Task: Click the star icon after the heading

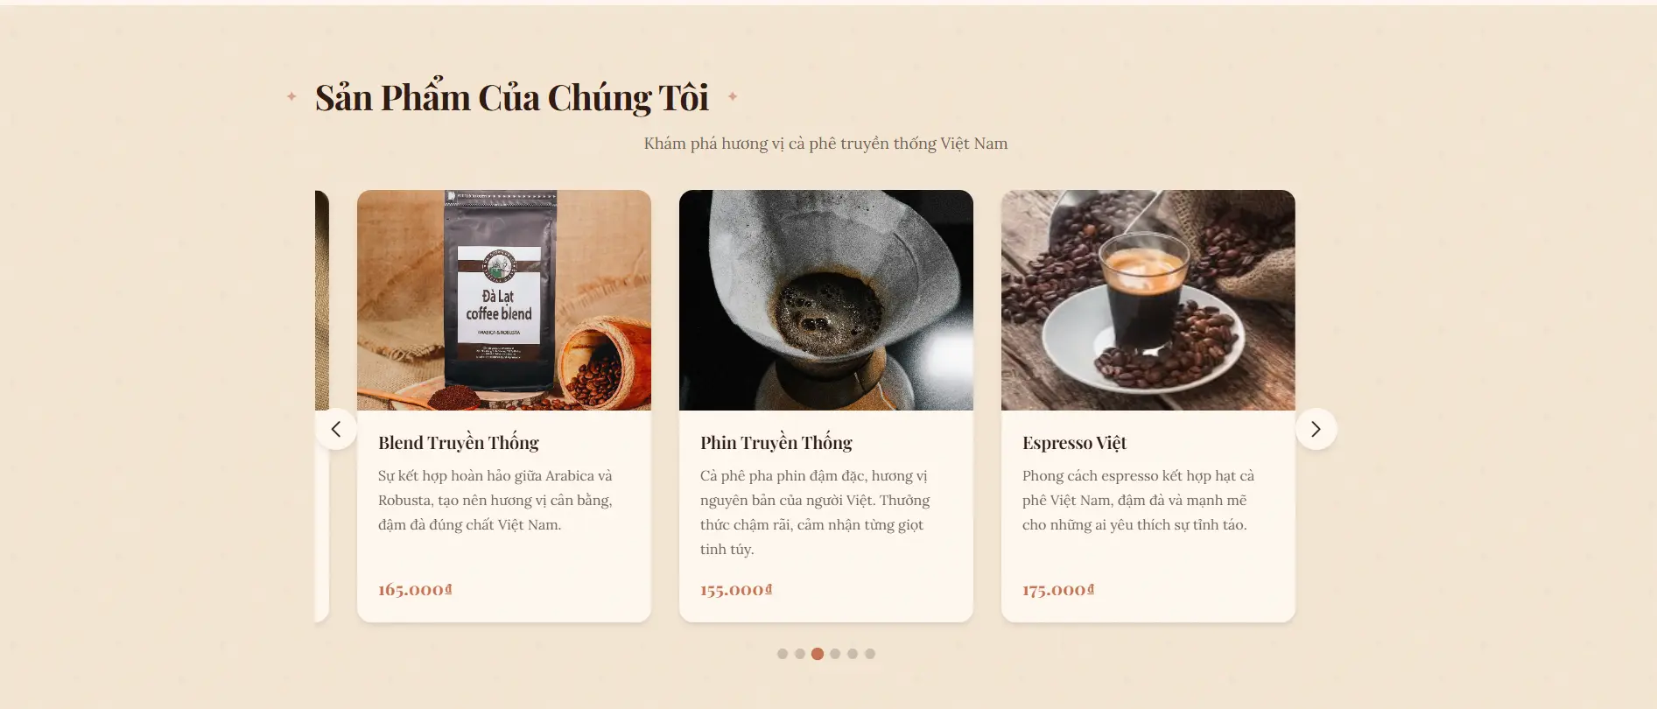Action: 733,96
